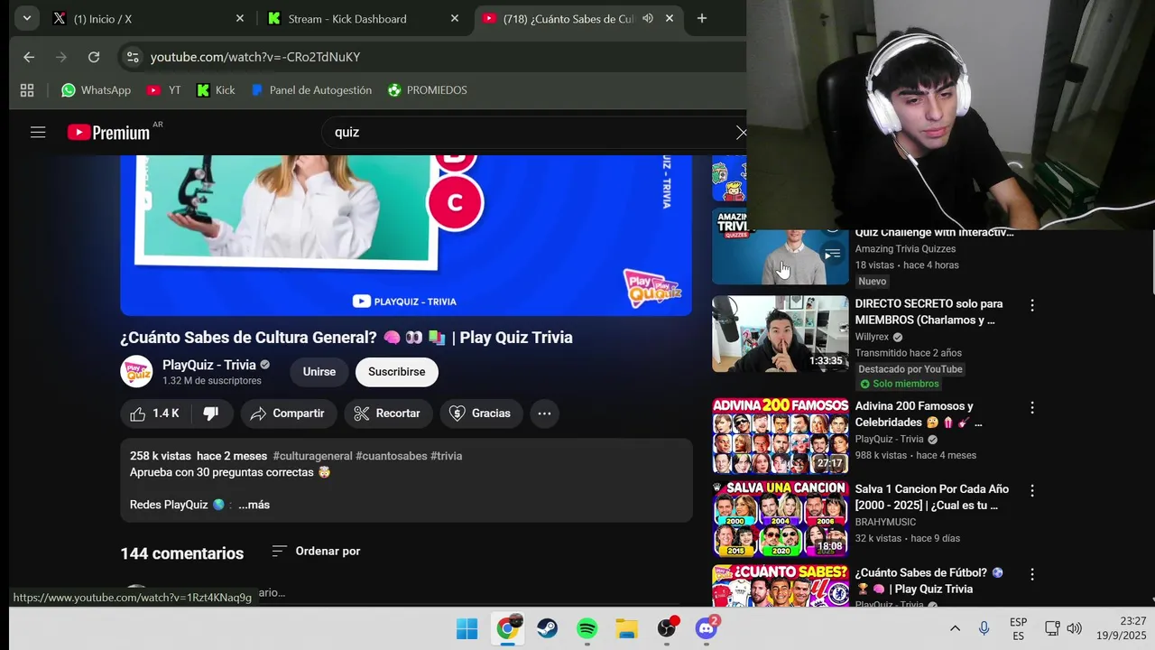Image resolution: width=1155 pixels, height=650 pixels.
Task: Open options menu for ¿Cuánto Sabes de Fútbol?
Action: 1032,574
